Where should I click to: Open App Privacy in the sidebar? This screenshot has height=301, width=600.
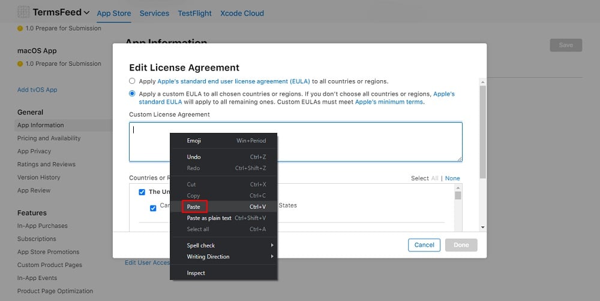tap(34, 151)
